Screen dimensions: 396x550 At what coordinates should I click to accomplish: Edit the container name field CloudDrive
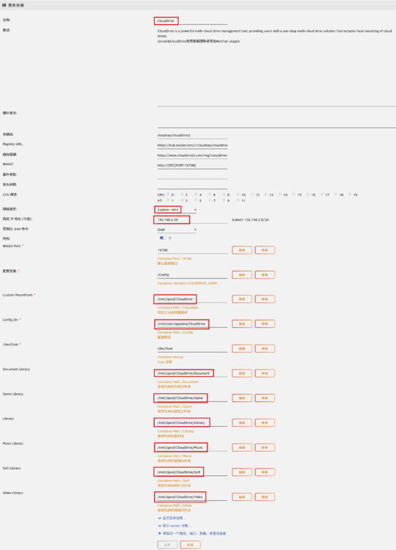(192, 21)
